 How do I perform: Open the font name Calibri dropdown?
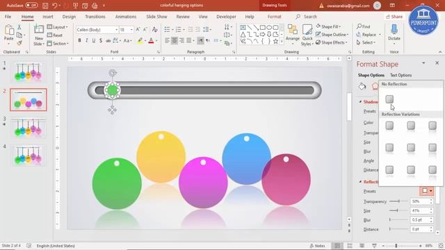[116, 29]
